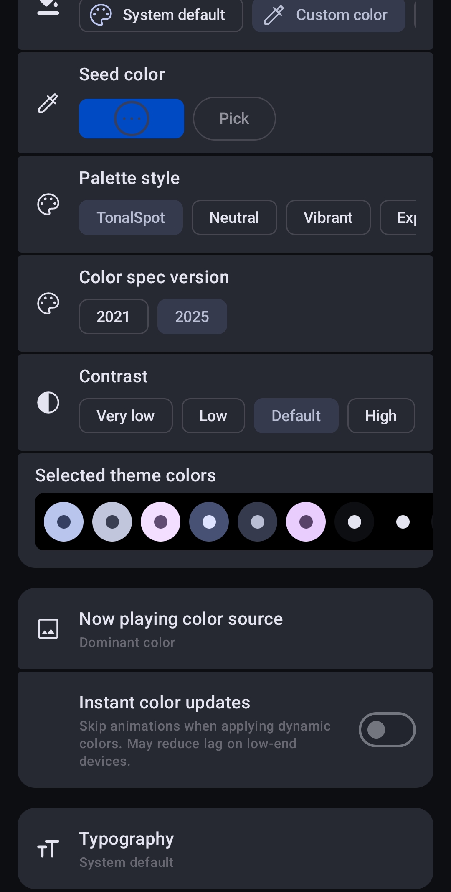Click the palette icon in System default chip
Viewport: 451px width, 892px height.
pyautogui.click(x=101, y=15)
